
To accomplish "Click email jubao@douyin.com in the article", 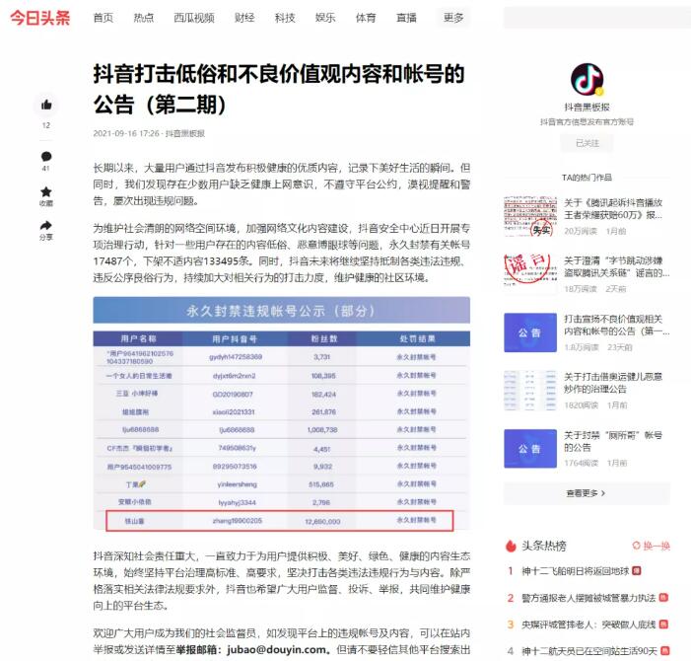I will [277, 650].
